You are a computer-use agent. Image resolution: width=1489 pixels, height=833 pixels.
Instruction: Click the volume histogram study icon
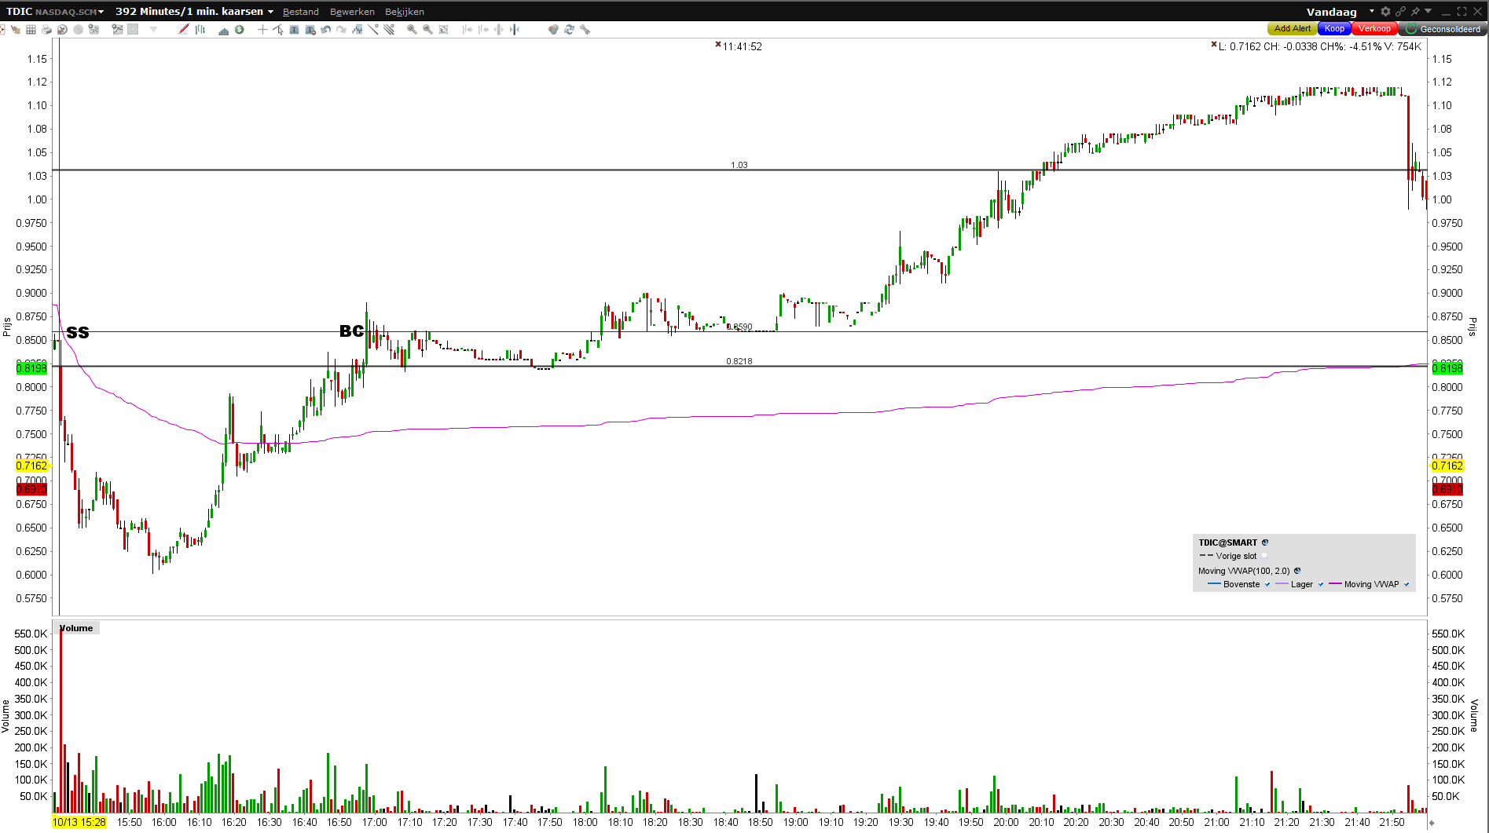coord(223,29)
